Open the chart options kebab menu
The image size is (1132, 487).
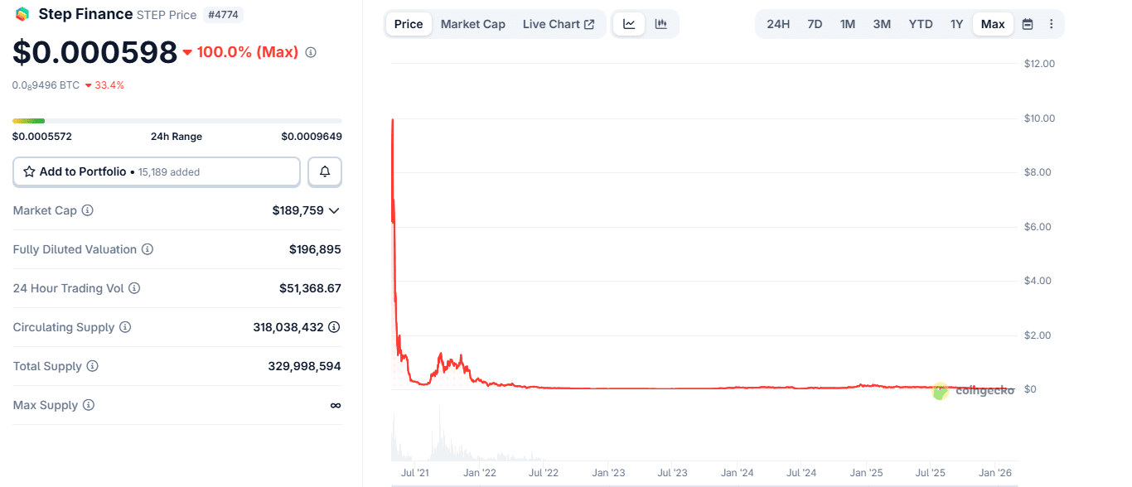click(x=1051, y=24)
